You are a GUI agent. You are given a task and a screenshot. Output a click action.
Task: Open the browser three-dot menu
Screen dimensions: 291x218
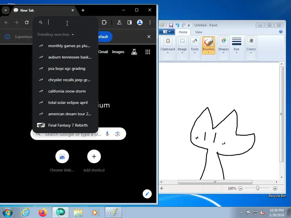150,22
